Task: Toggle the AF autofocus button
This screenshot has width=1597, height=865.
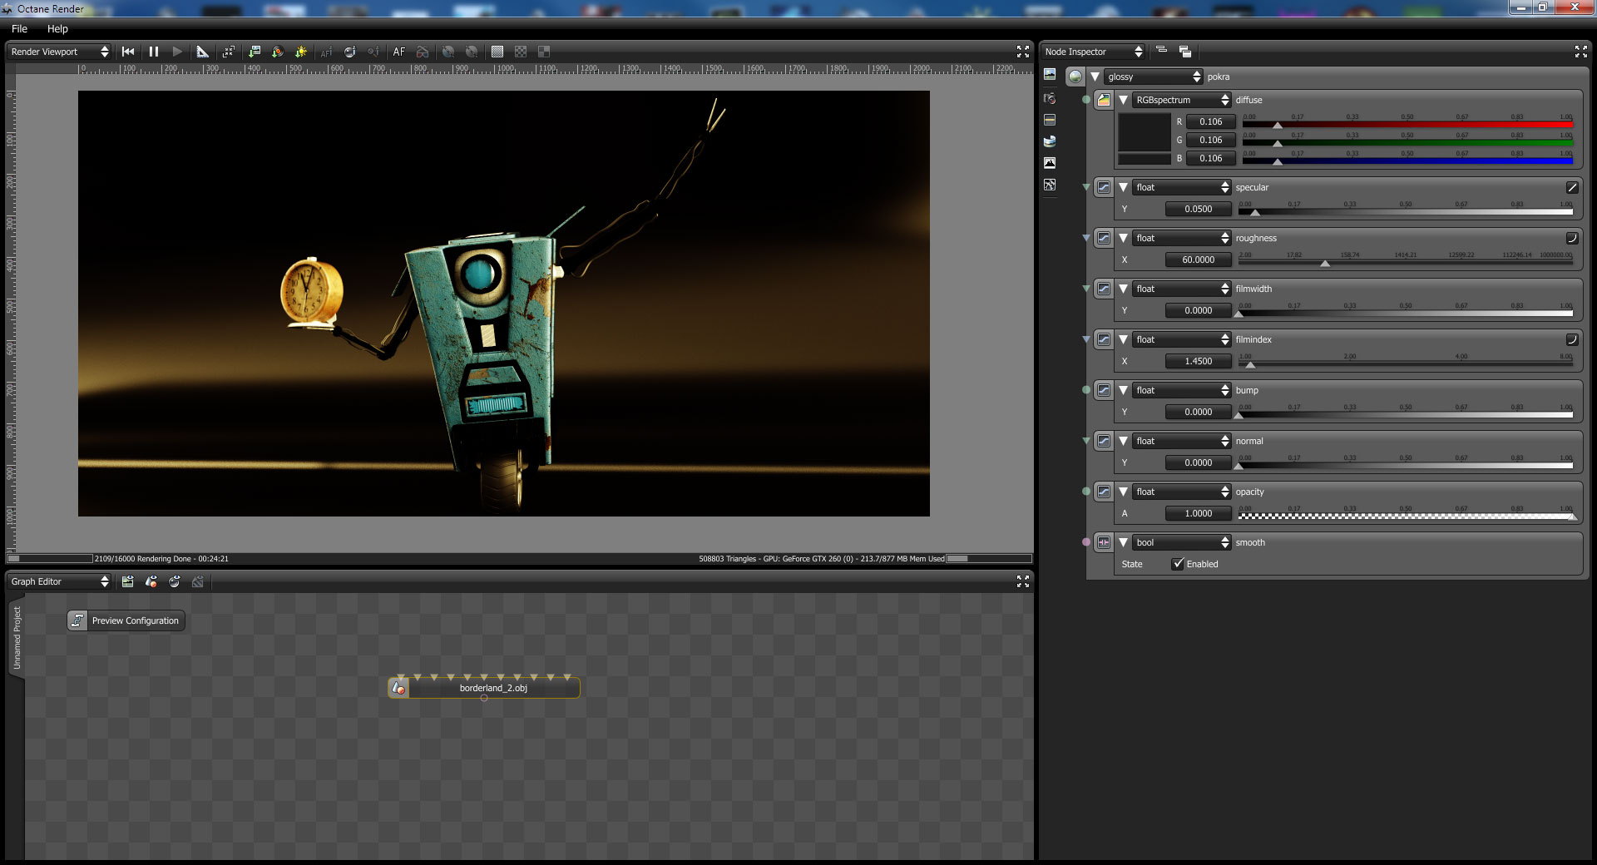Action: [x=399, y=52]
